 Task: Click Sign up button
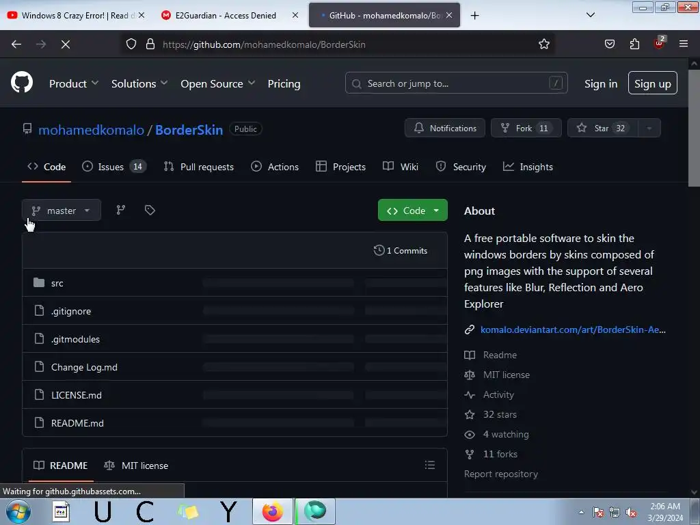click(x=653, y=83)
